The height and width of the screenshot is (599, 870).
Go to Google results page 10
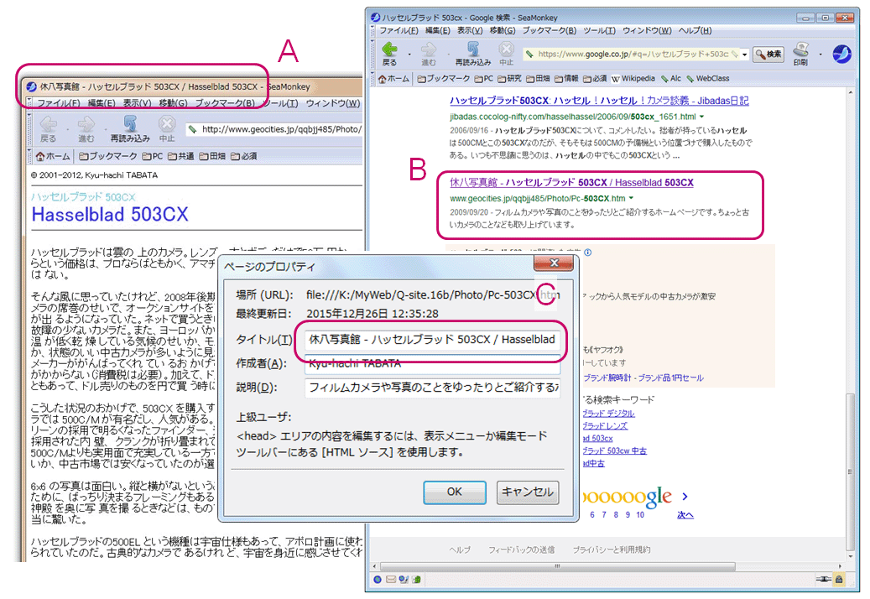tap(640, 515)
